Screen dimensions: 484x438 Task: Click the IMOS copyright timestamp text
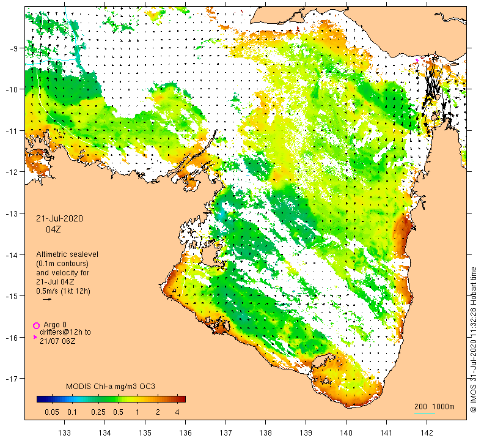[473, 340]
